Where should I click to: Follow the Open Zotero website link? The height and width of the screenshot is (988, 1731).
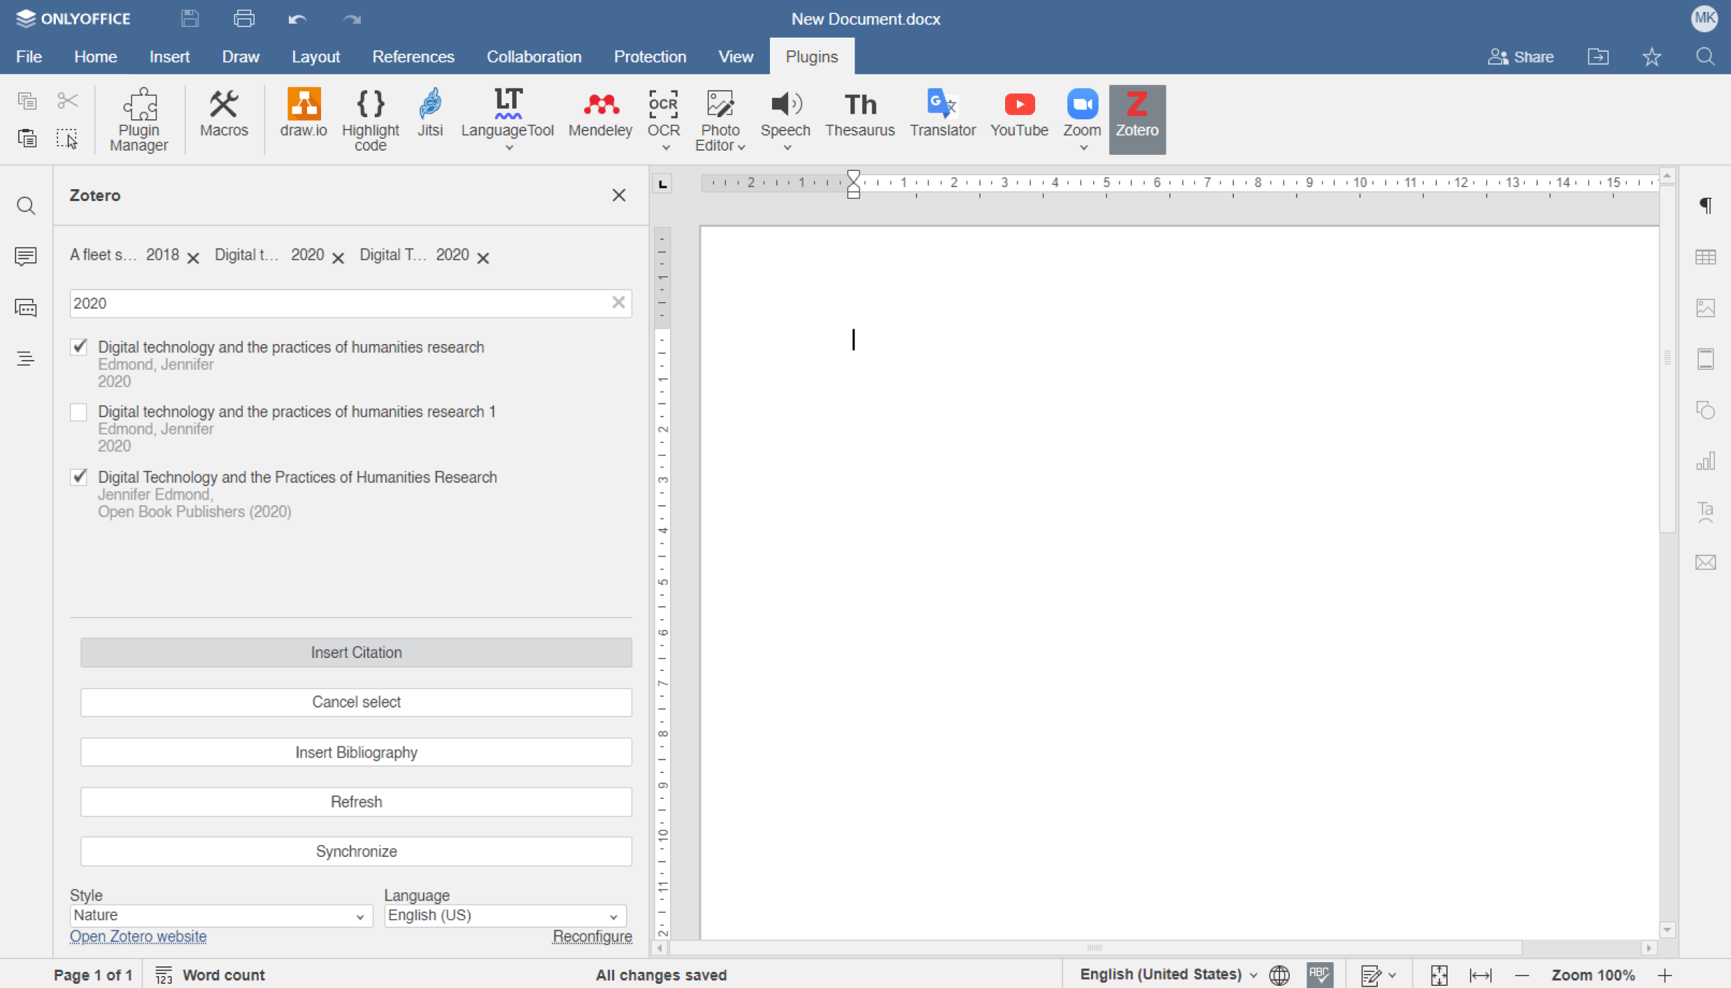coord(138,936)
